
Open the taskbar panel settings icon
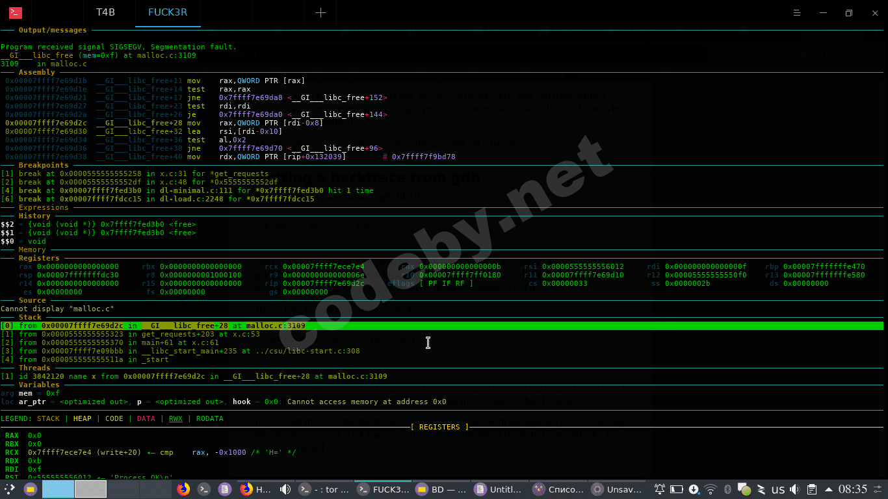point(878,489)
